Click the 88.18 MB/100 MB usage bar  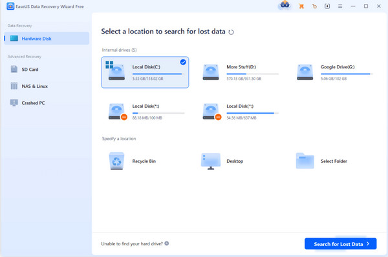click(158, 113)
